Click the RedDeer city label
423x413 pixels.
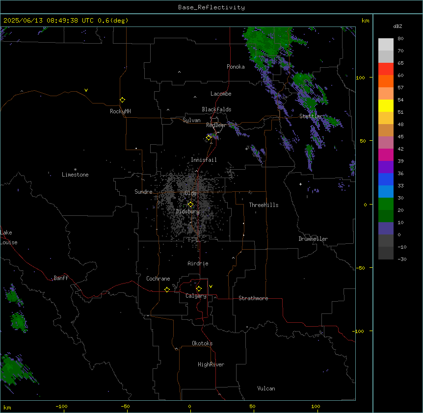[x=216, y=125]
